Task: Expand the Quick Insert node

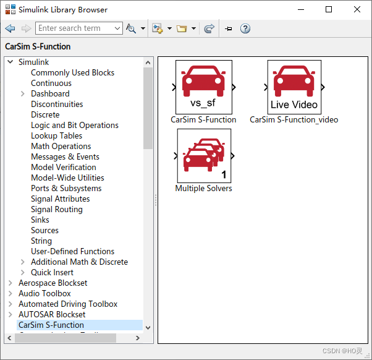Action: point(22,272)
